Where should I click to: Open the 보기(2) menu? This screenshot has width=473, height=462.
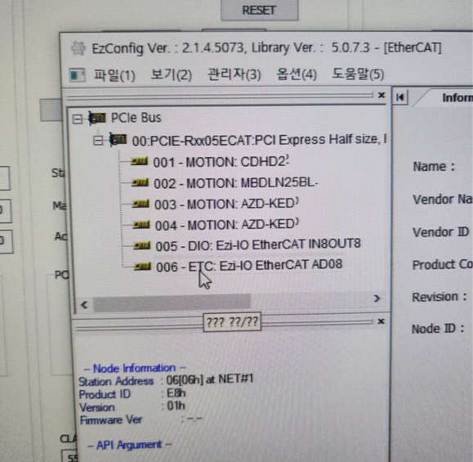pos(172,74)
